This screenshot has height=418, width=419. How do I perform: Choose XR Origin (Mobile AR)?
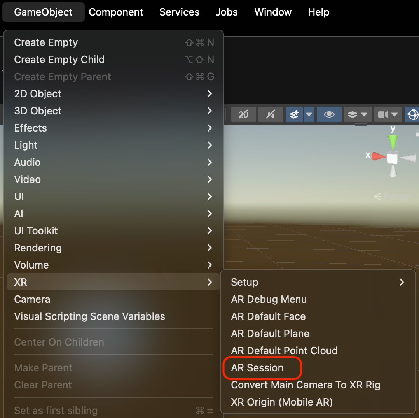click(318, 402)
